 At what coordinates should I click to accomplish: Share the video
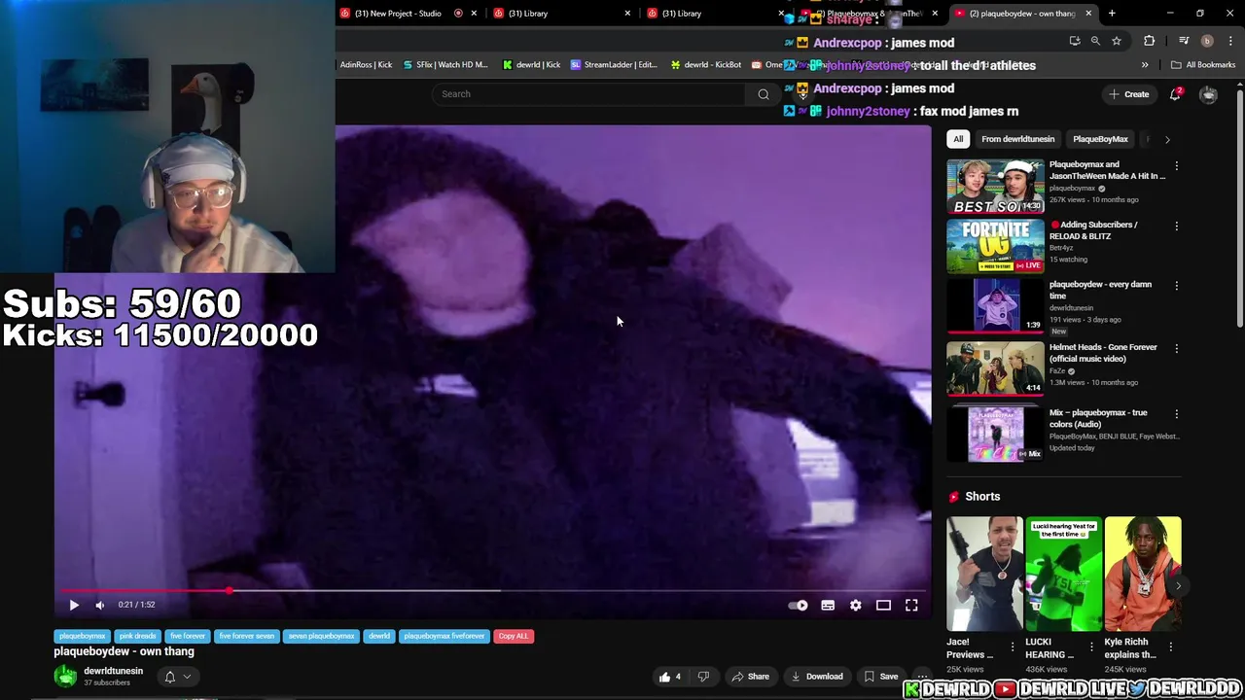coord(750,677)
